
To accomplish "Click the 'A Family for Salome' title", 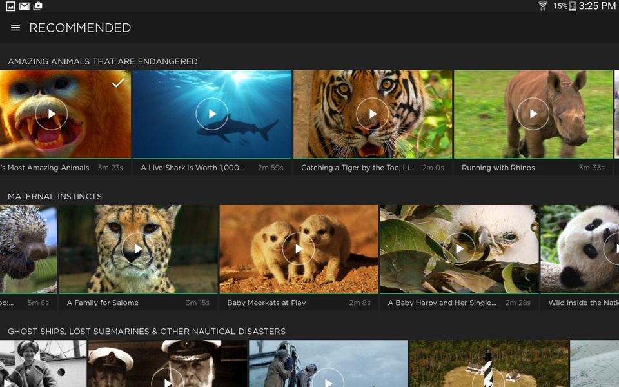I will coord(103,303).
